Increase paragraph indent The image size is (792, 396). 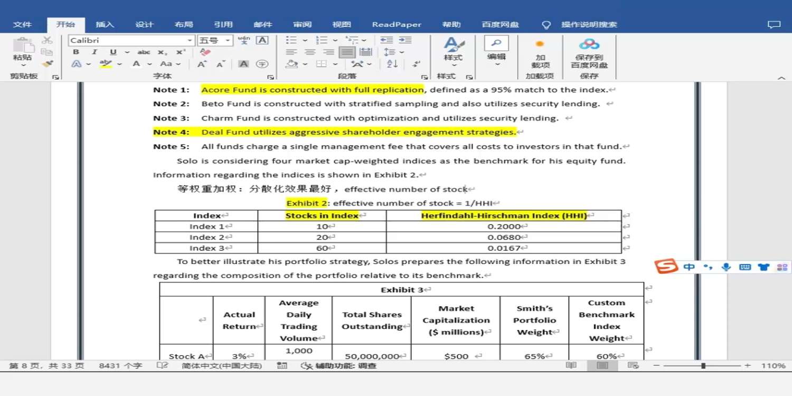(x=405, y=40)
